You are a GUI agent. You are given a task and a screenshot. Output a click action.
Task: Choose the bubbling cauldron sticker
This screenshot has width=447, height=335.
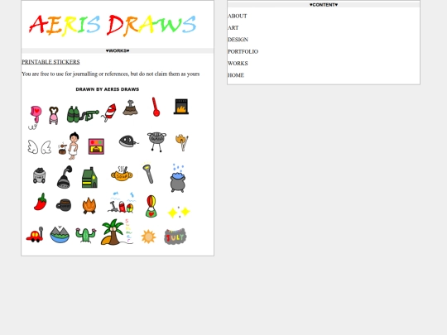click(178, 179)
